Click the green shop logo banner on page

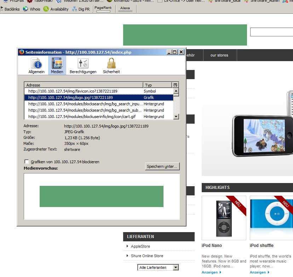(185, 35)
